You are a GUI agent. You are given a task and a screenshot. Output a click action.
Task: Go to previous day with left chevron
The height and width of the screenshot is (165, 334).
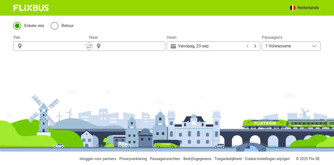248,46
